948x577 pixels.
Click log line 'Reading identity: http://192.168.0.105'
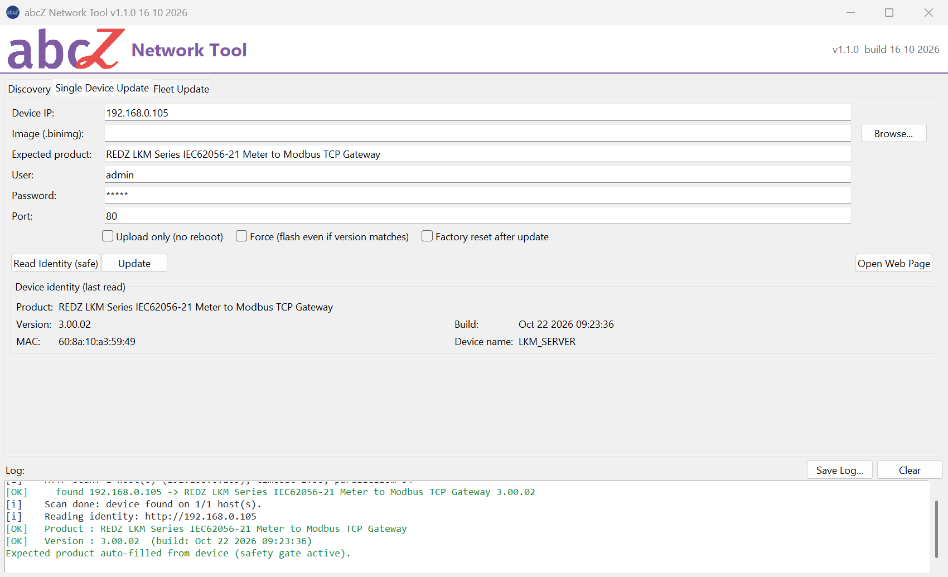(x=151, y=516)
